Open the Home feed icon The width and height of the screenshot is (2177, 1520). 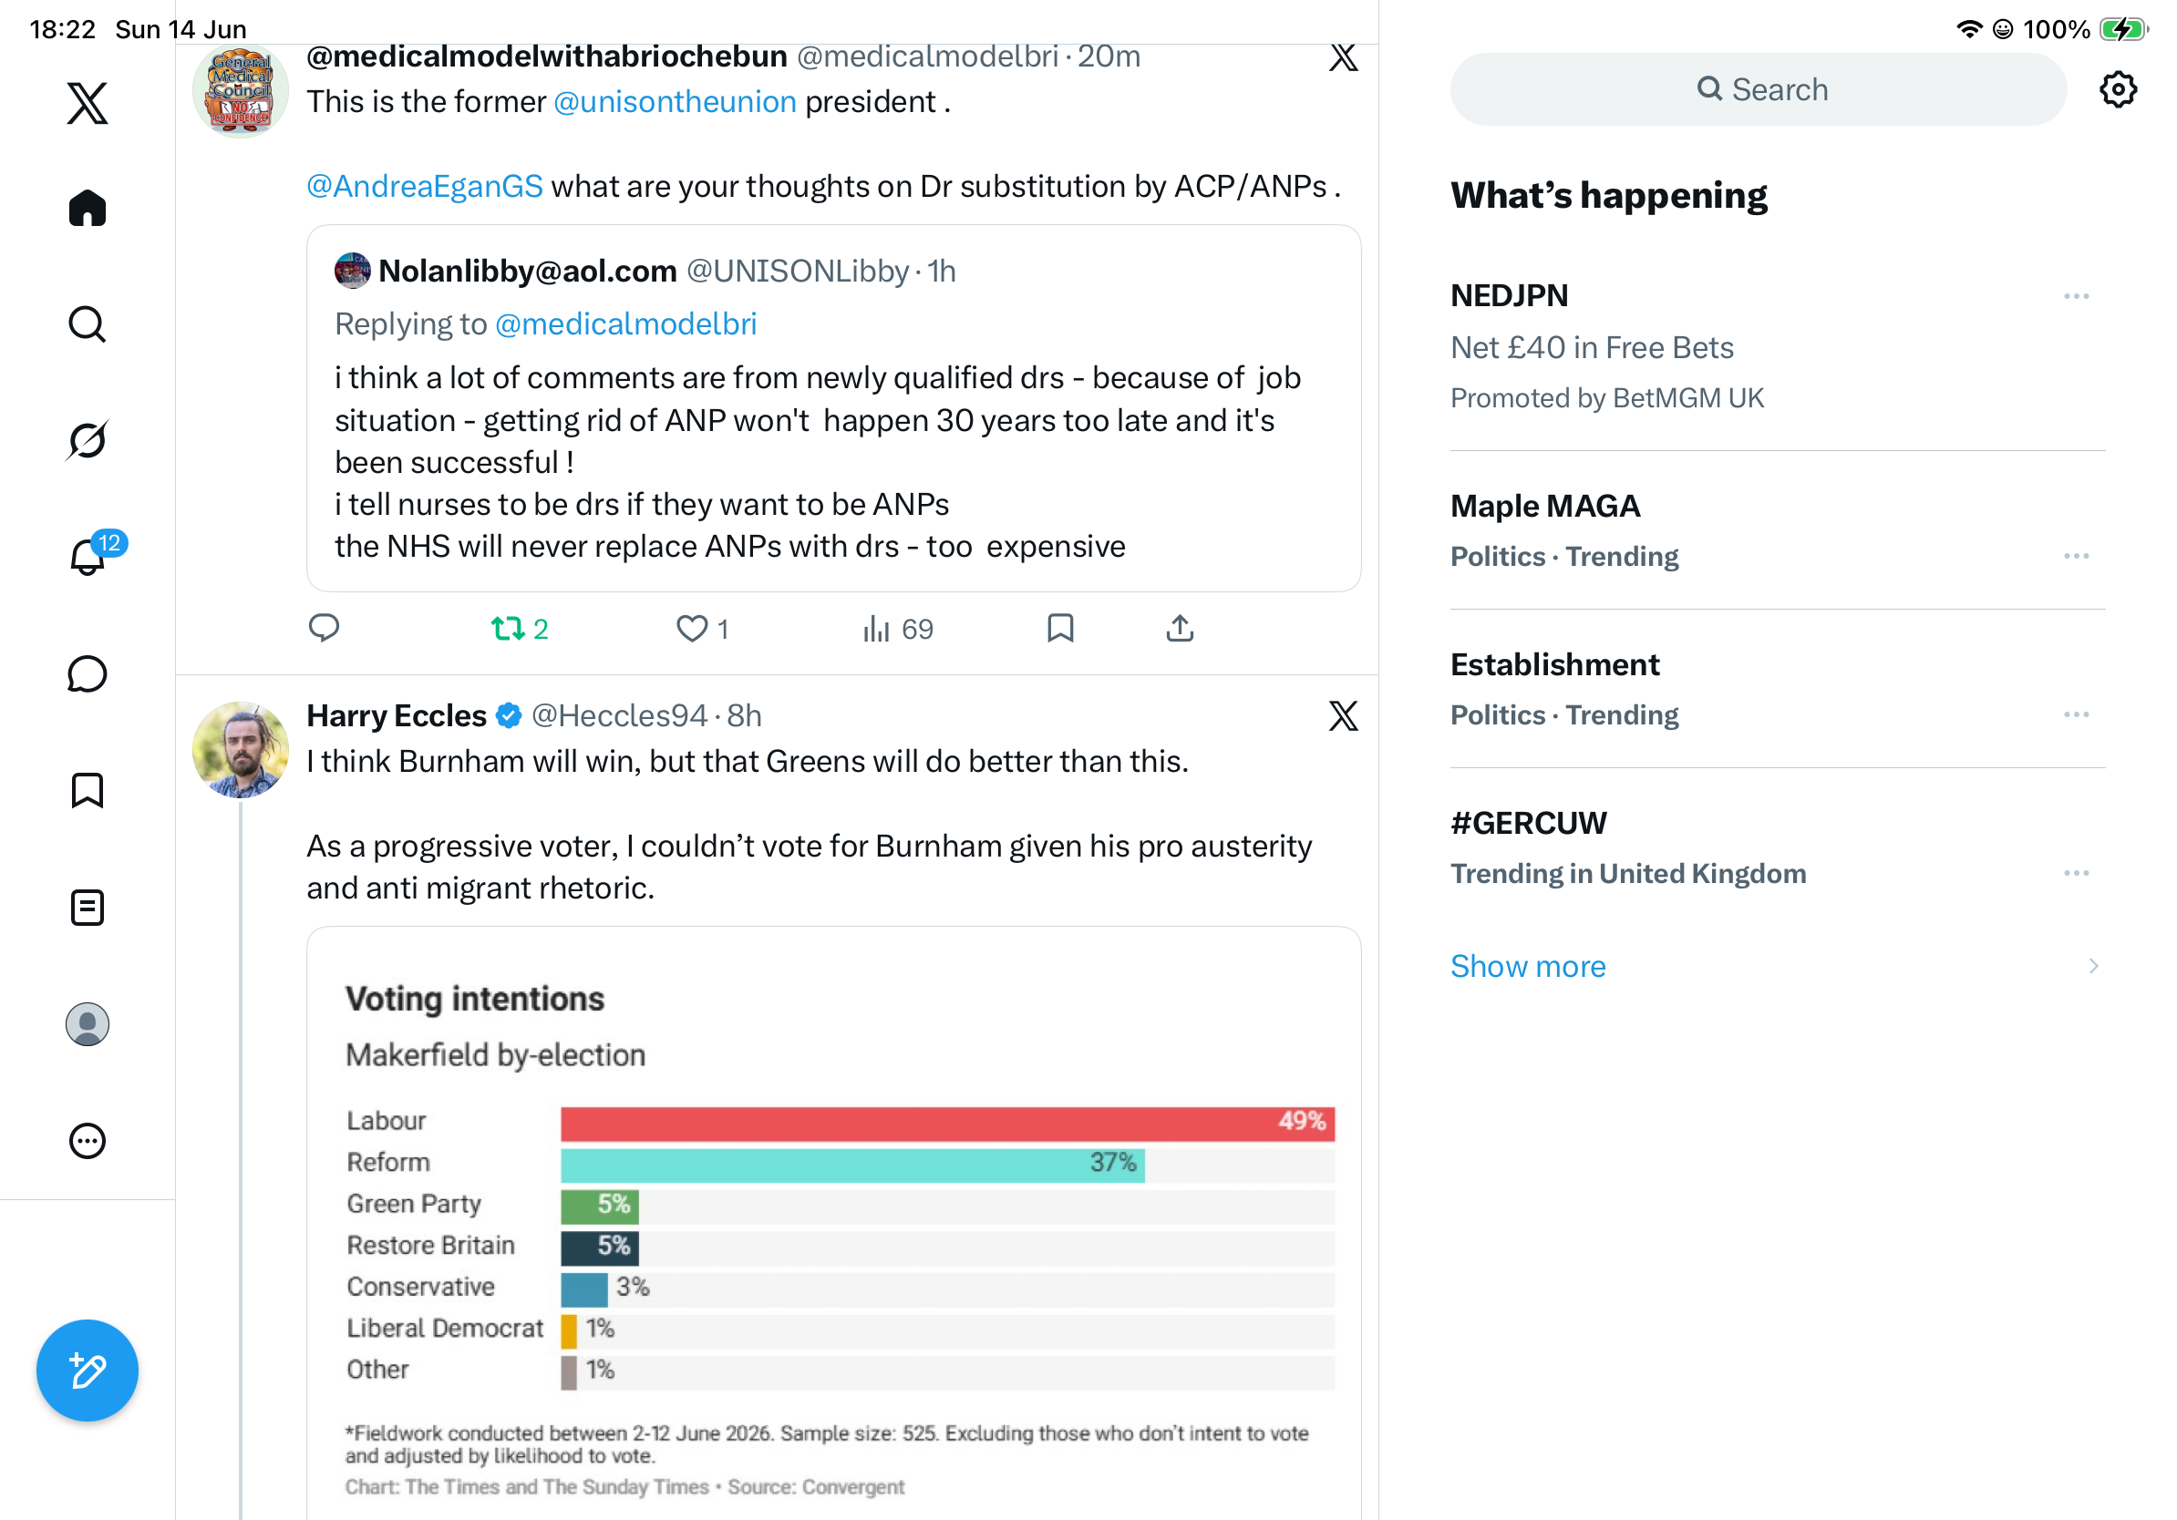tap(88, 208)
